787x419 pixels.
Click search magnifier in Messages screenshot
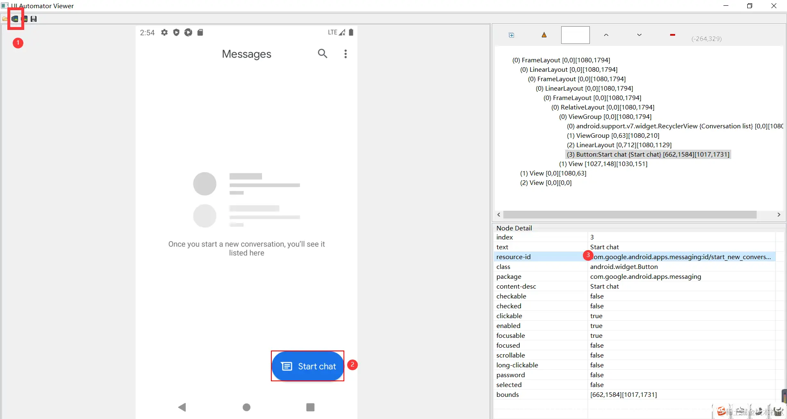323,54
